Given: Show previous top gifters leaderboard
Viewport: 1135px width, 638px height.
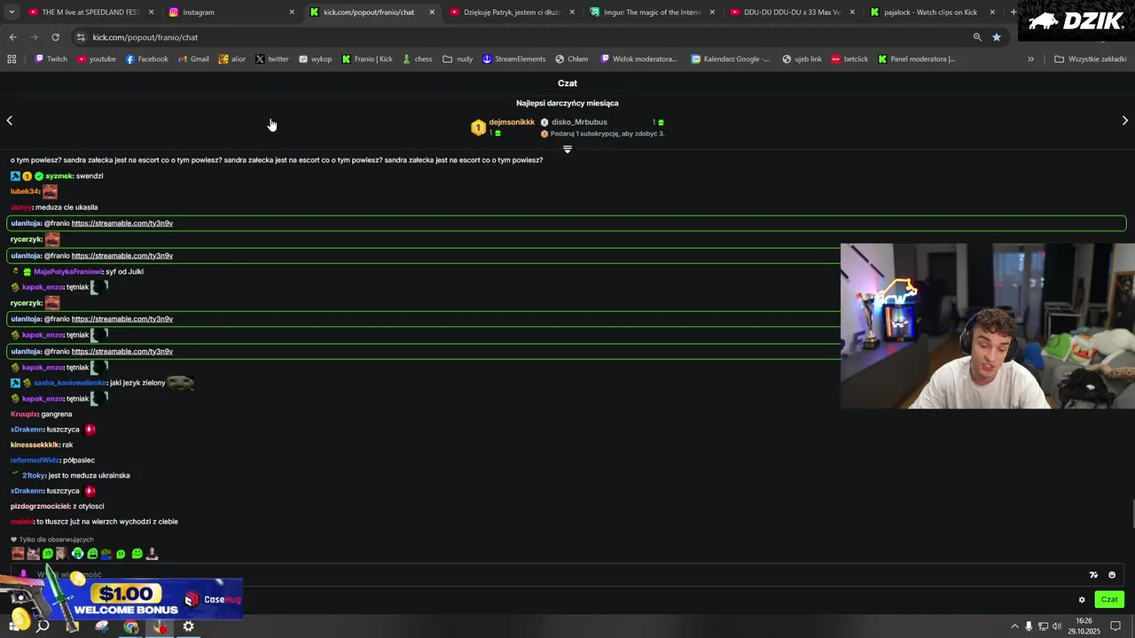Looking at the screenshot, I should point(10,121).
